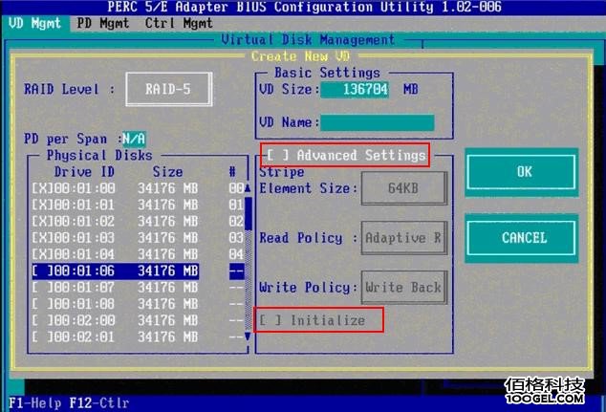Click the Create New VD dialog title

point(301,56)
